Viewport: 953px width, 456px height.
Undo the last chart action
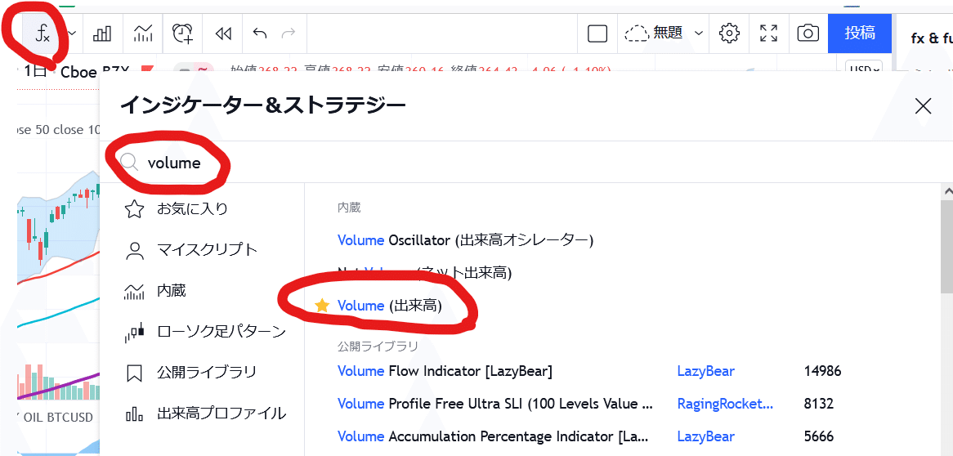[260, 34]
